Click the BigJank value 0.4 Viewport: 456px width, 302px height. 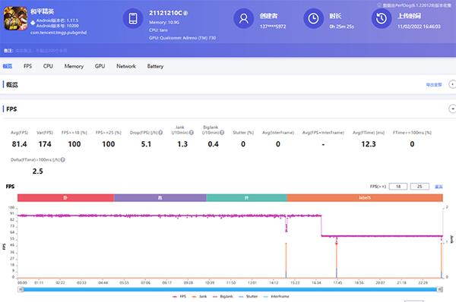click(213, 144)
